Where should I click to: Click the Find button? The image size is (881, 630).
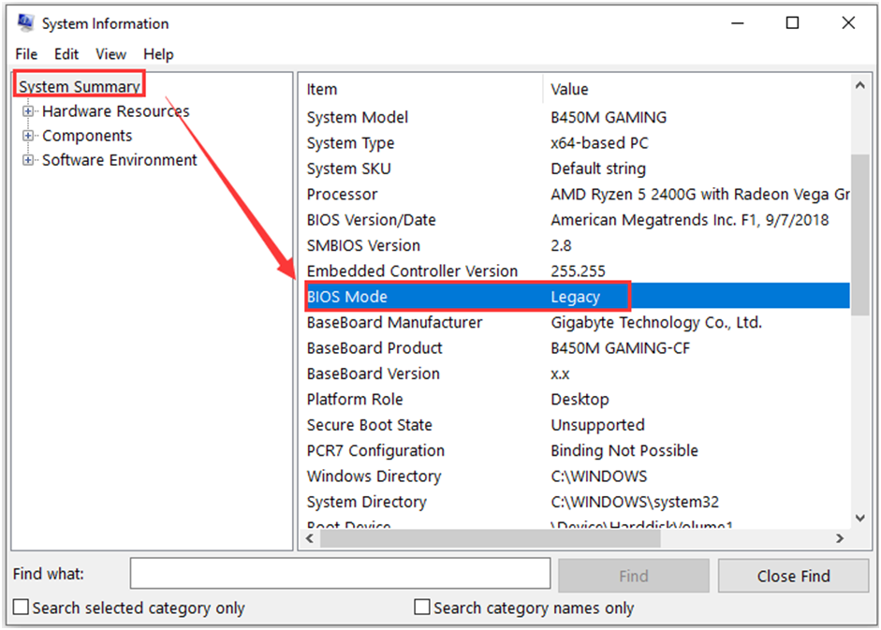[633, 576]
